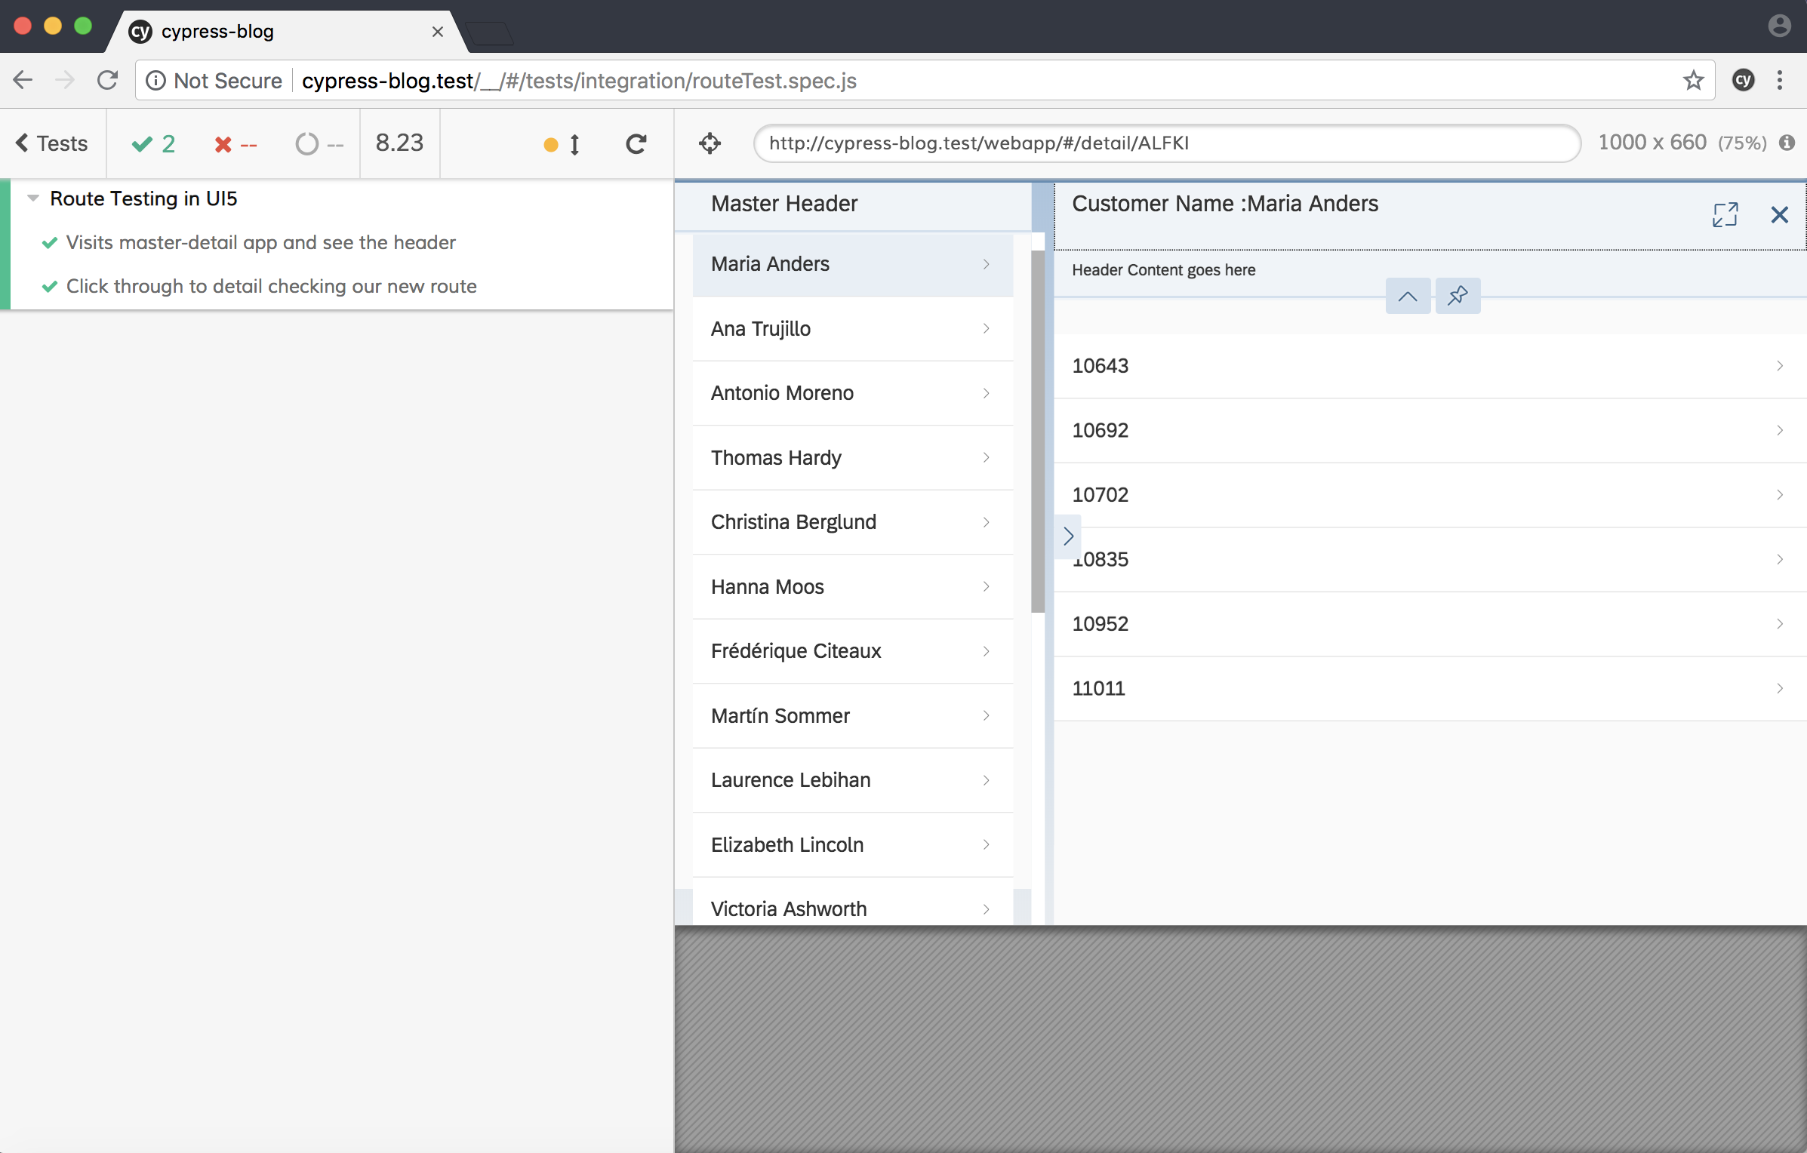Open the selector playground crosshair

tap(710, 143)
